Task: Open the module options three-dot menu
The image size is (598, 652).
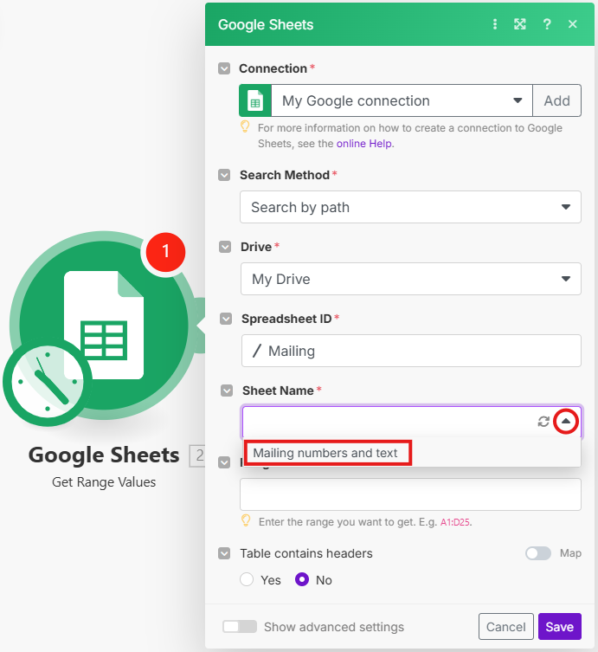Action: [495, 24]
